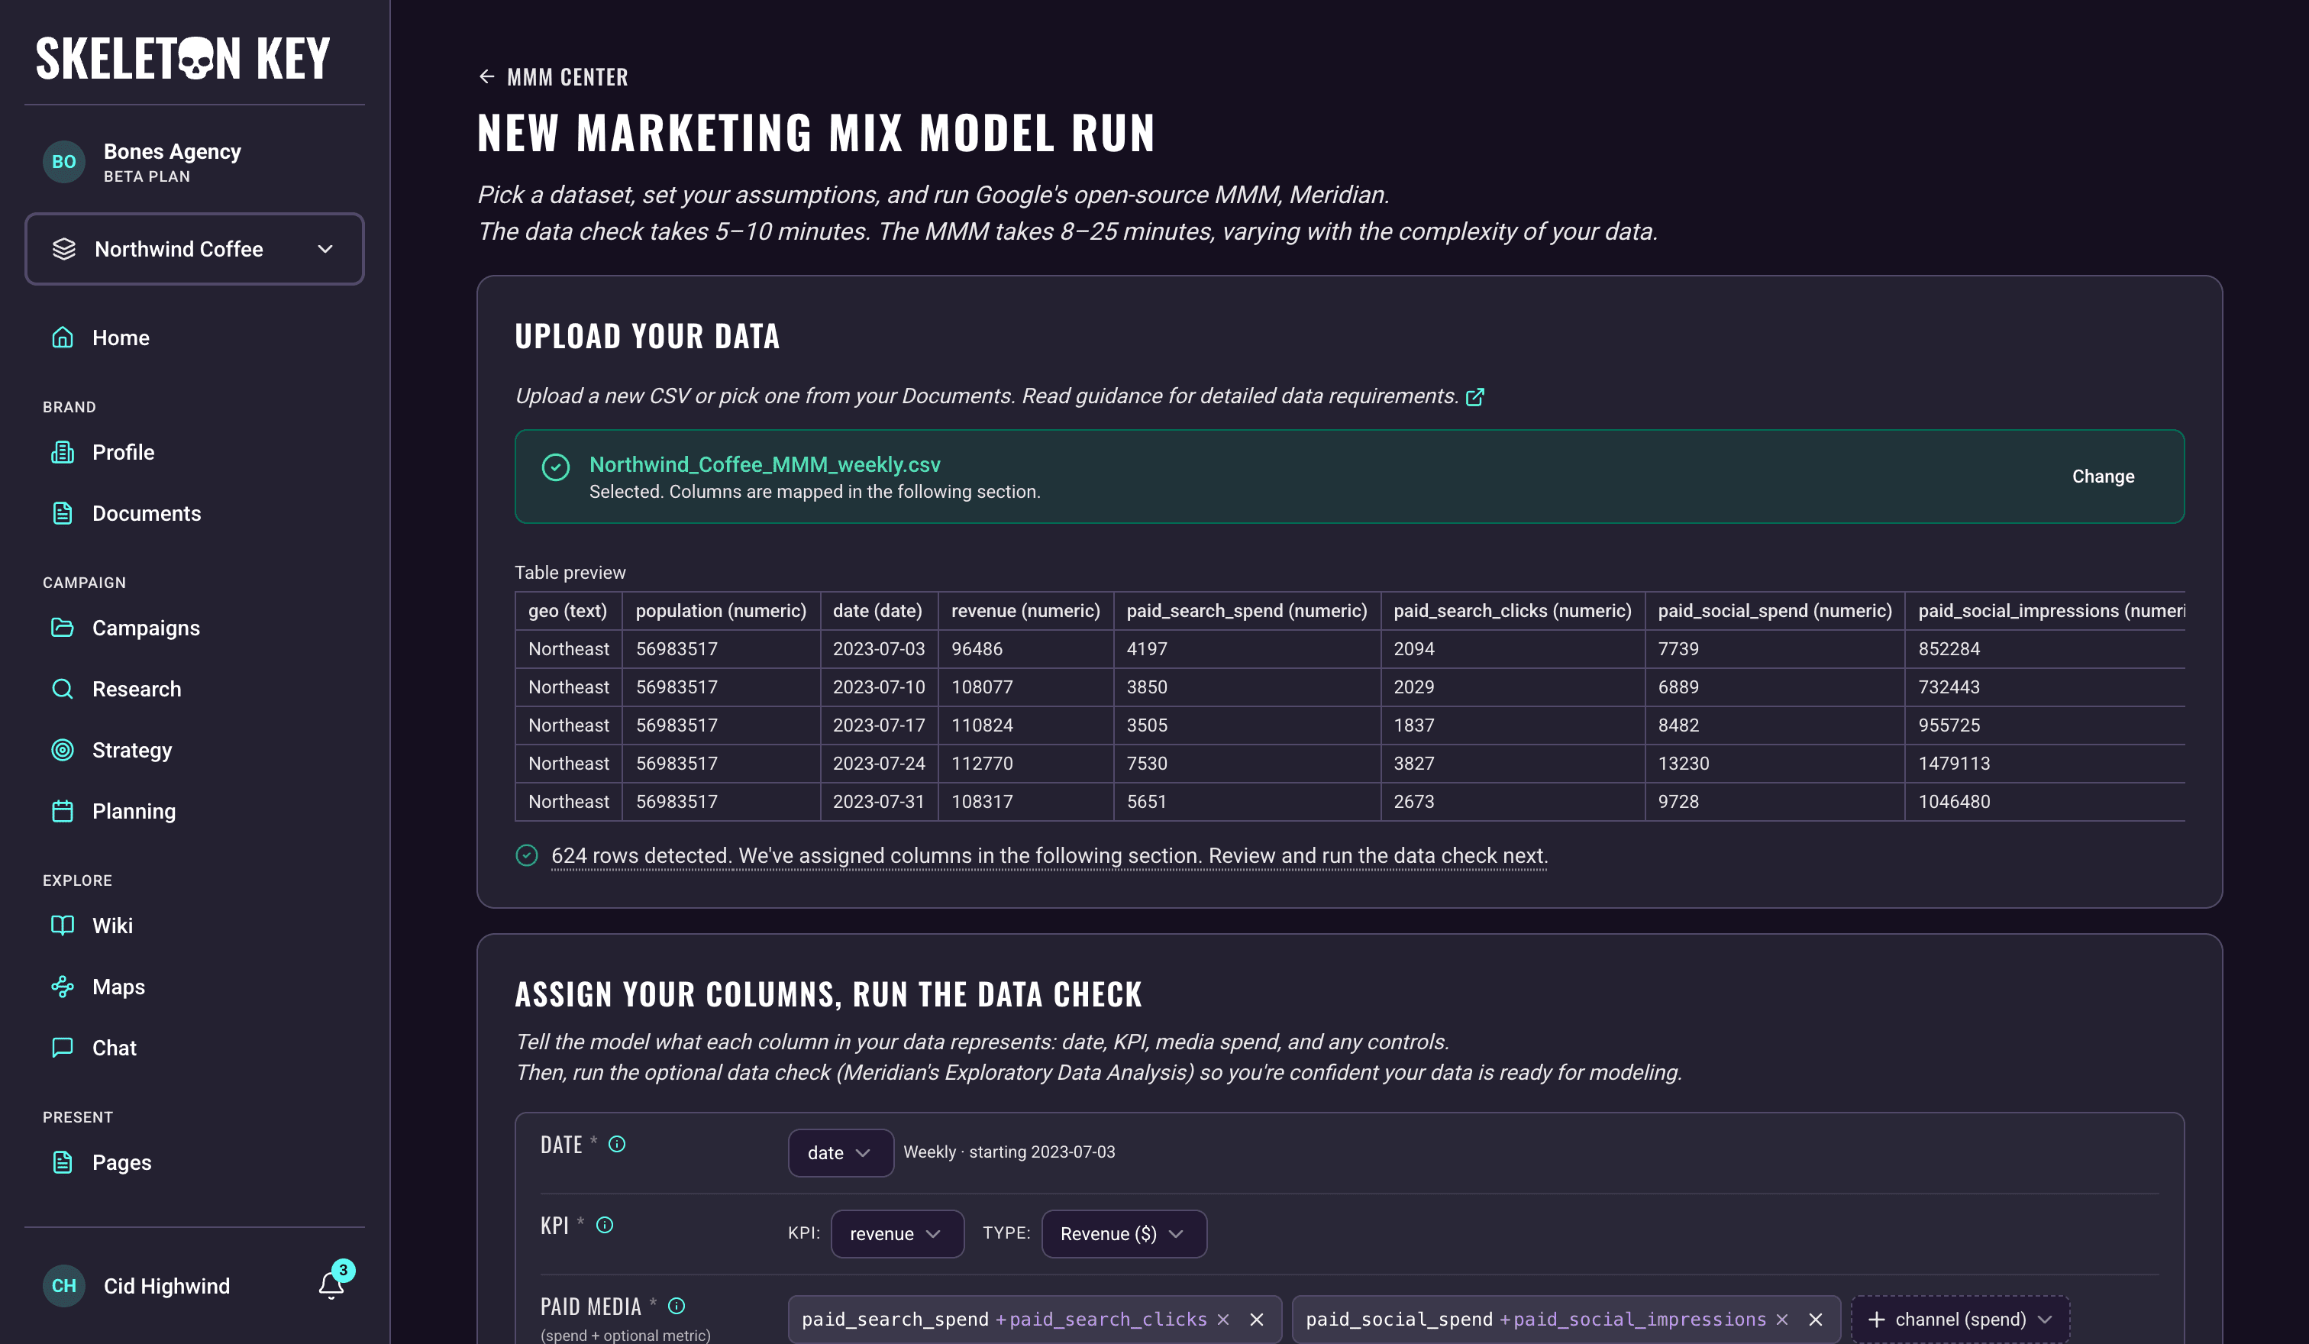Select paid_social_spend value 8482
Screen dimensions: 2309x1344
pyautogui.click(x=1775, y=725)
